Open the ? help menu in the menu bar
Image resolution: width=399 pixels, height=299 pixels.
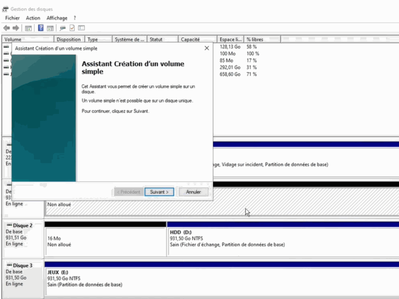click(75, 18)
